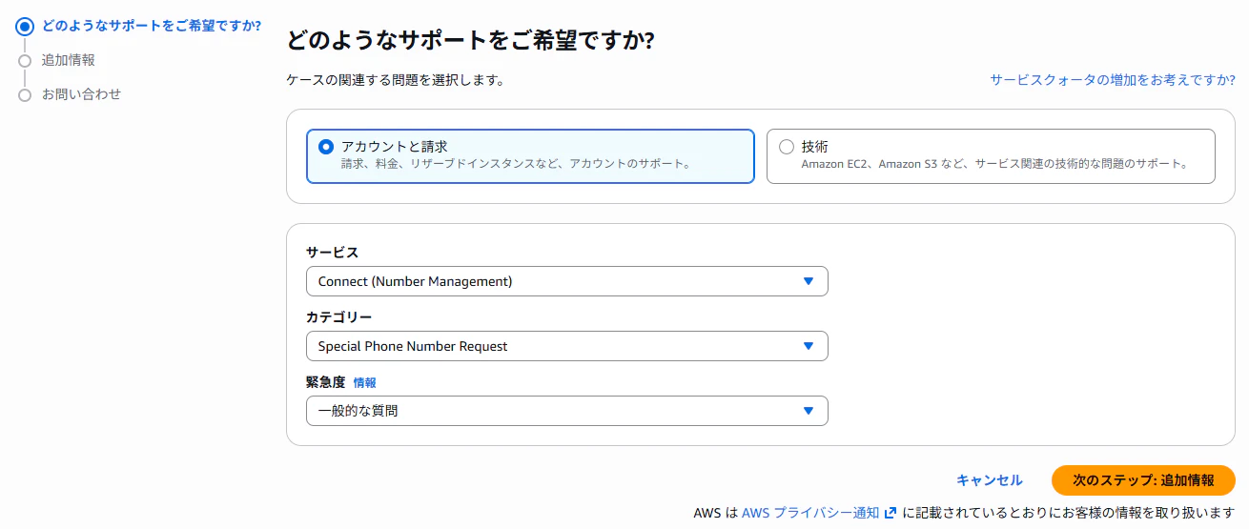Select the どのようなサポートをご希望ですか? step in sidebar
The image size is (1249, 529).
point(153,26)
